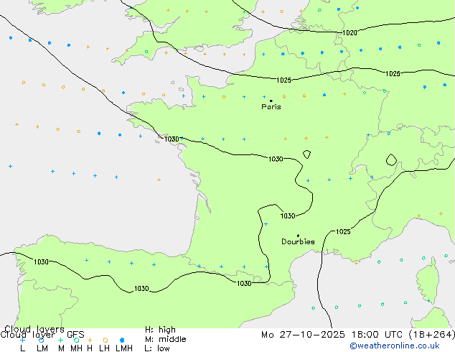Click the orange open-circle LH legend symbol
This screenshot has height=352, width=455.
pyautogui.click(x=105, y=340)
